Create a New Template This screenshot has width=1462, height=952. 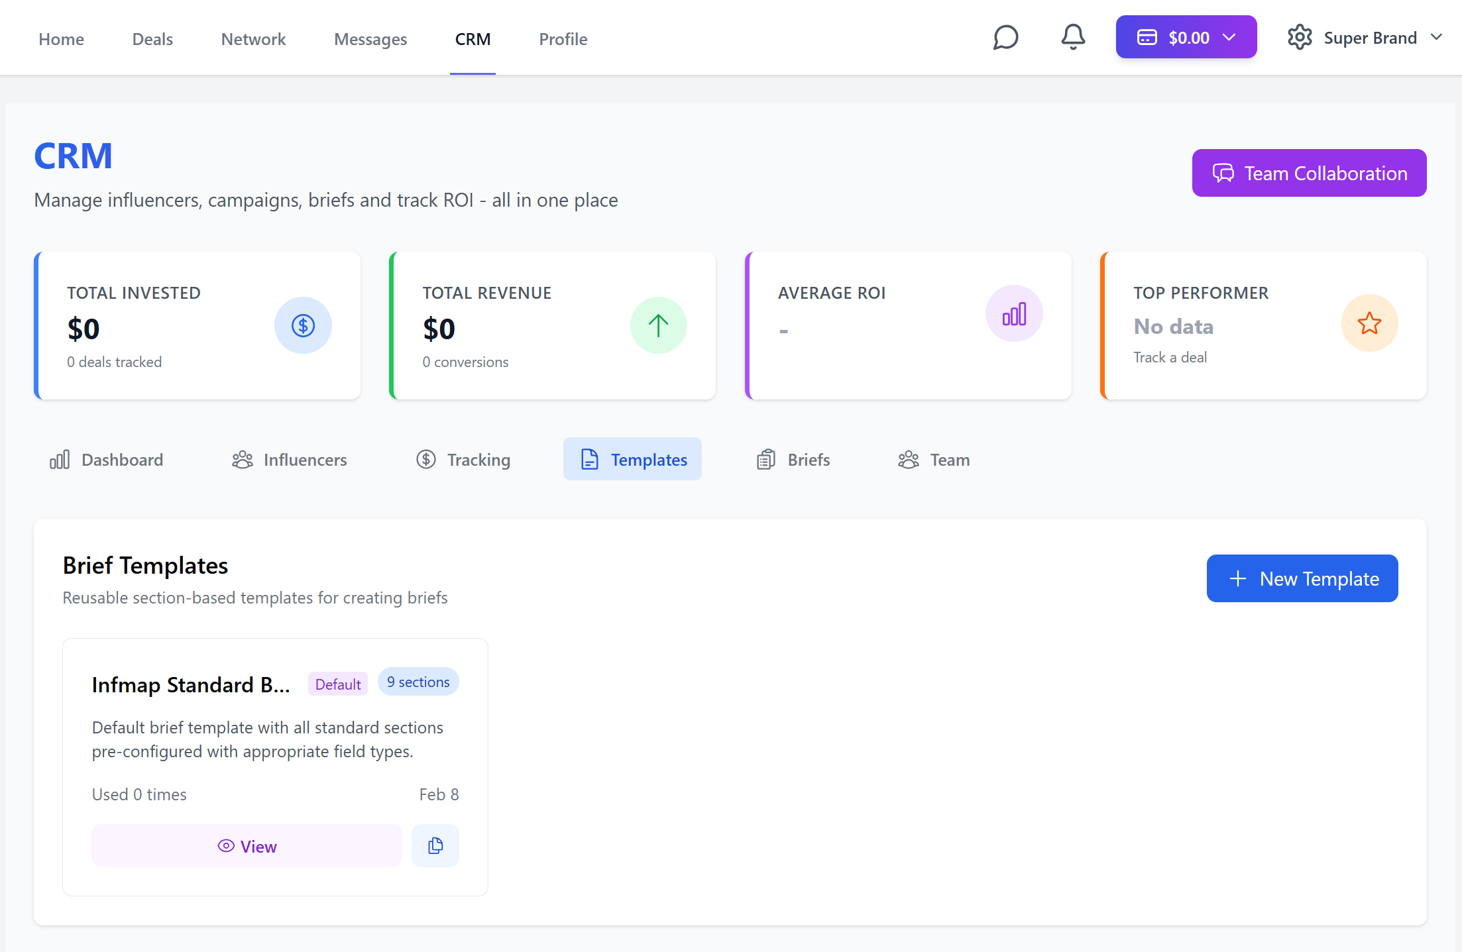click(x=1302, y=578)
